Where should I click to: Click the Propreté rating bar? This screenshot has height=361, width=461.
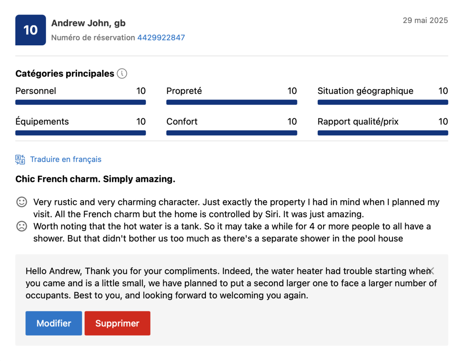point(232,102)
